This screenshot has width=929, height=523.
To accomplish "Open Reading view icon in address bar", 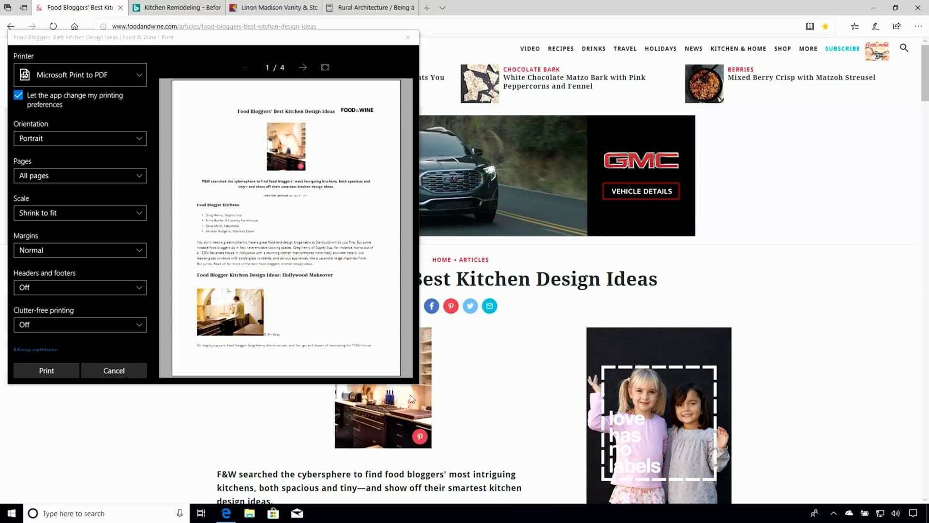I will tap(809, 26).
